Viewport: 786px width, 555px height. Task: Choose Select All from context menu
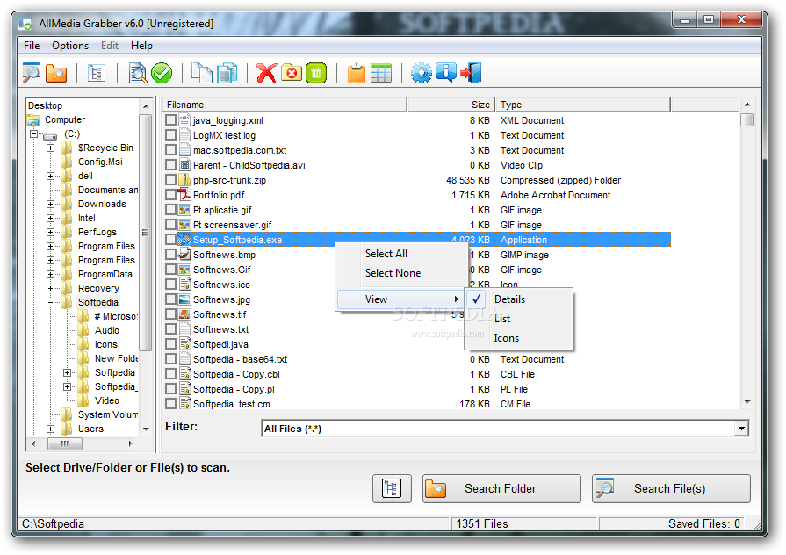coord(401,254)
